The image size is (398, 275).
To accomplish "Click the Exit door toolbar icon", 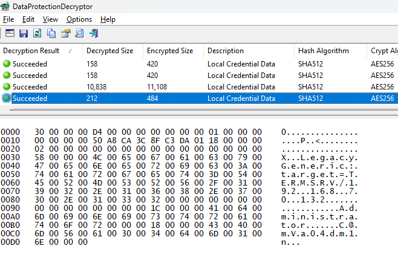I will (x=94, y=33).
